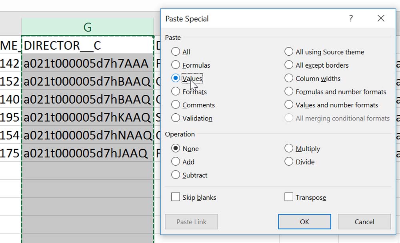The height and width of the screenshot is (243, 400).
Task: Enable the Skip blanks checkbox
Action: pyautogui.click(x=176, y=197)
